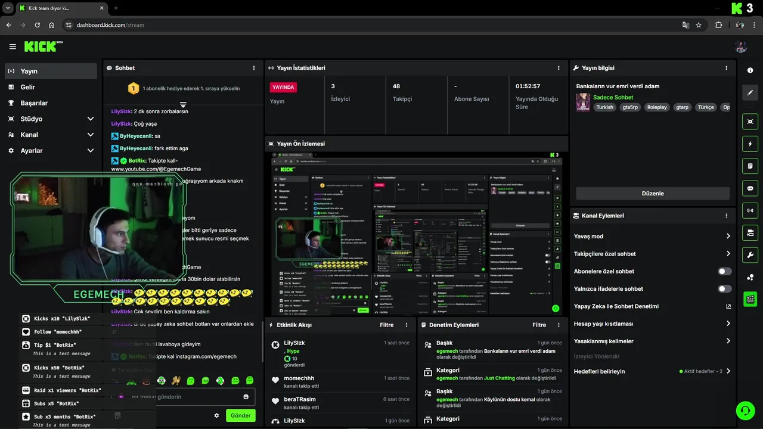This screenshot has height=429, width=763.
Task: Open Kanal Eylemleri three-dot menu
Action: pyautogui.click(x=726, y=216)
